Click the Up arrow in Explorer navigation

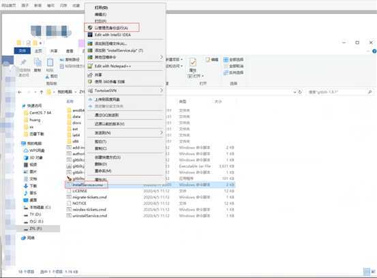click(x=41, y=92)
